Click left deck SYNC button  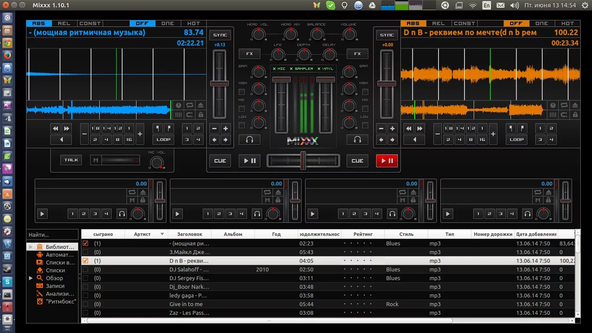[x=220, y=35]
